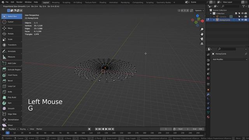Toggle Collection render camera icon
The width and height of the screenshot is (249, 140).
click(x=246, y=13)
